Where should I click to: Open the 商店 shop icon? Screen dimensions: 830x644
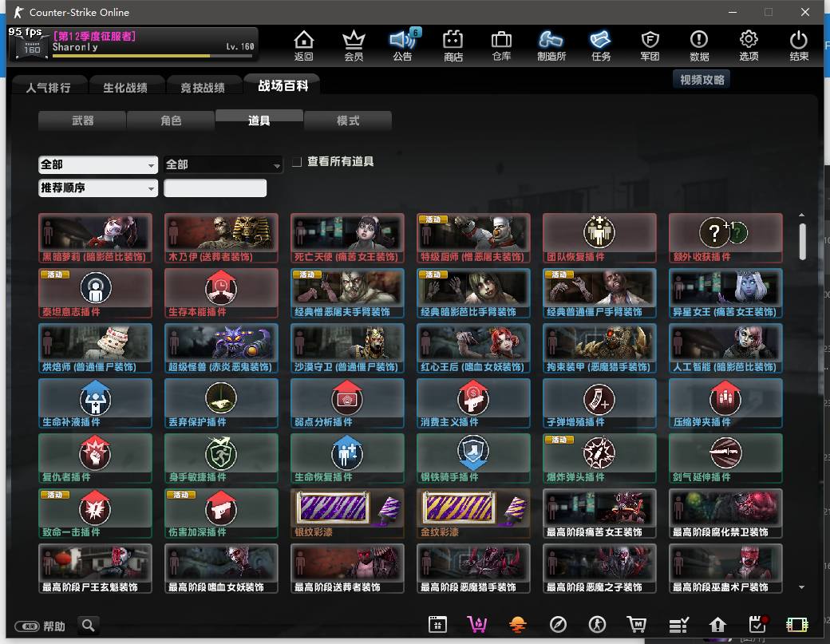pos(453,45)
